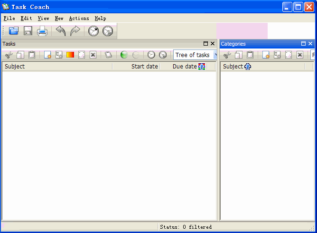The height and width of the screenshot is (233, 317).
Task: Click the 'Status: 0 filtered' status text
Action: pyautogui.click(x=186, y=227)
